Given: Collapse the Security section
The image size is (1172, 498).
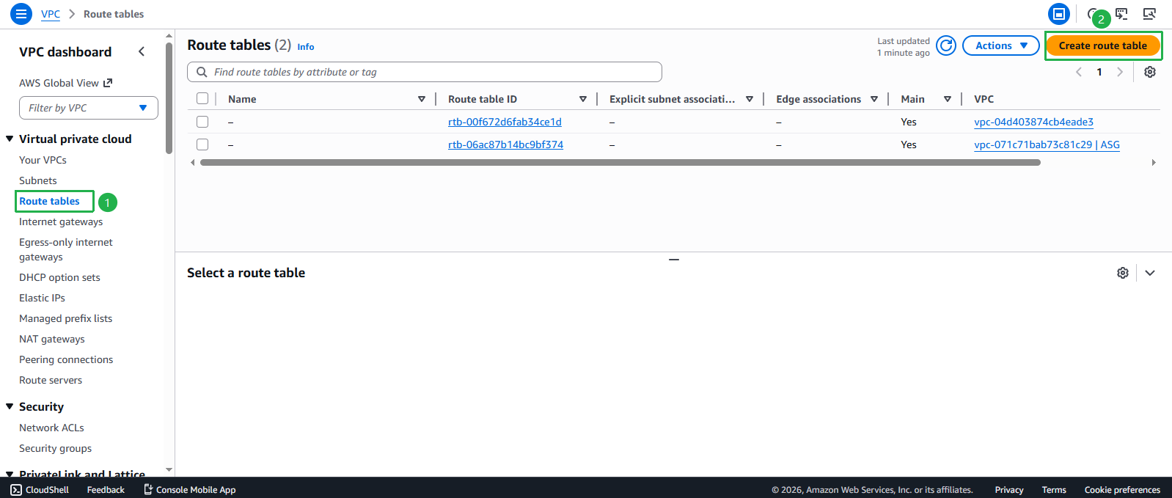Looking at the screenshot, I should point(10,406).
